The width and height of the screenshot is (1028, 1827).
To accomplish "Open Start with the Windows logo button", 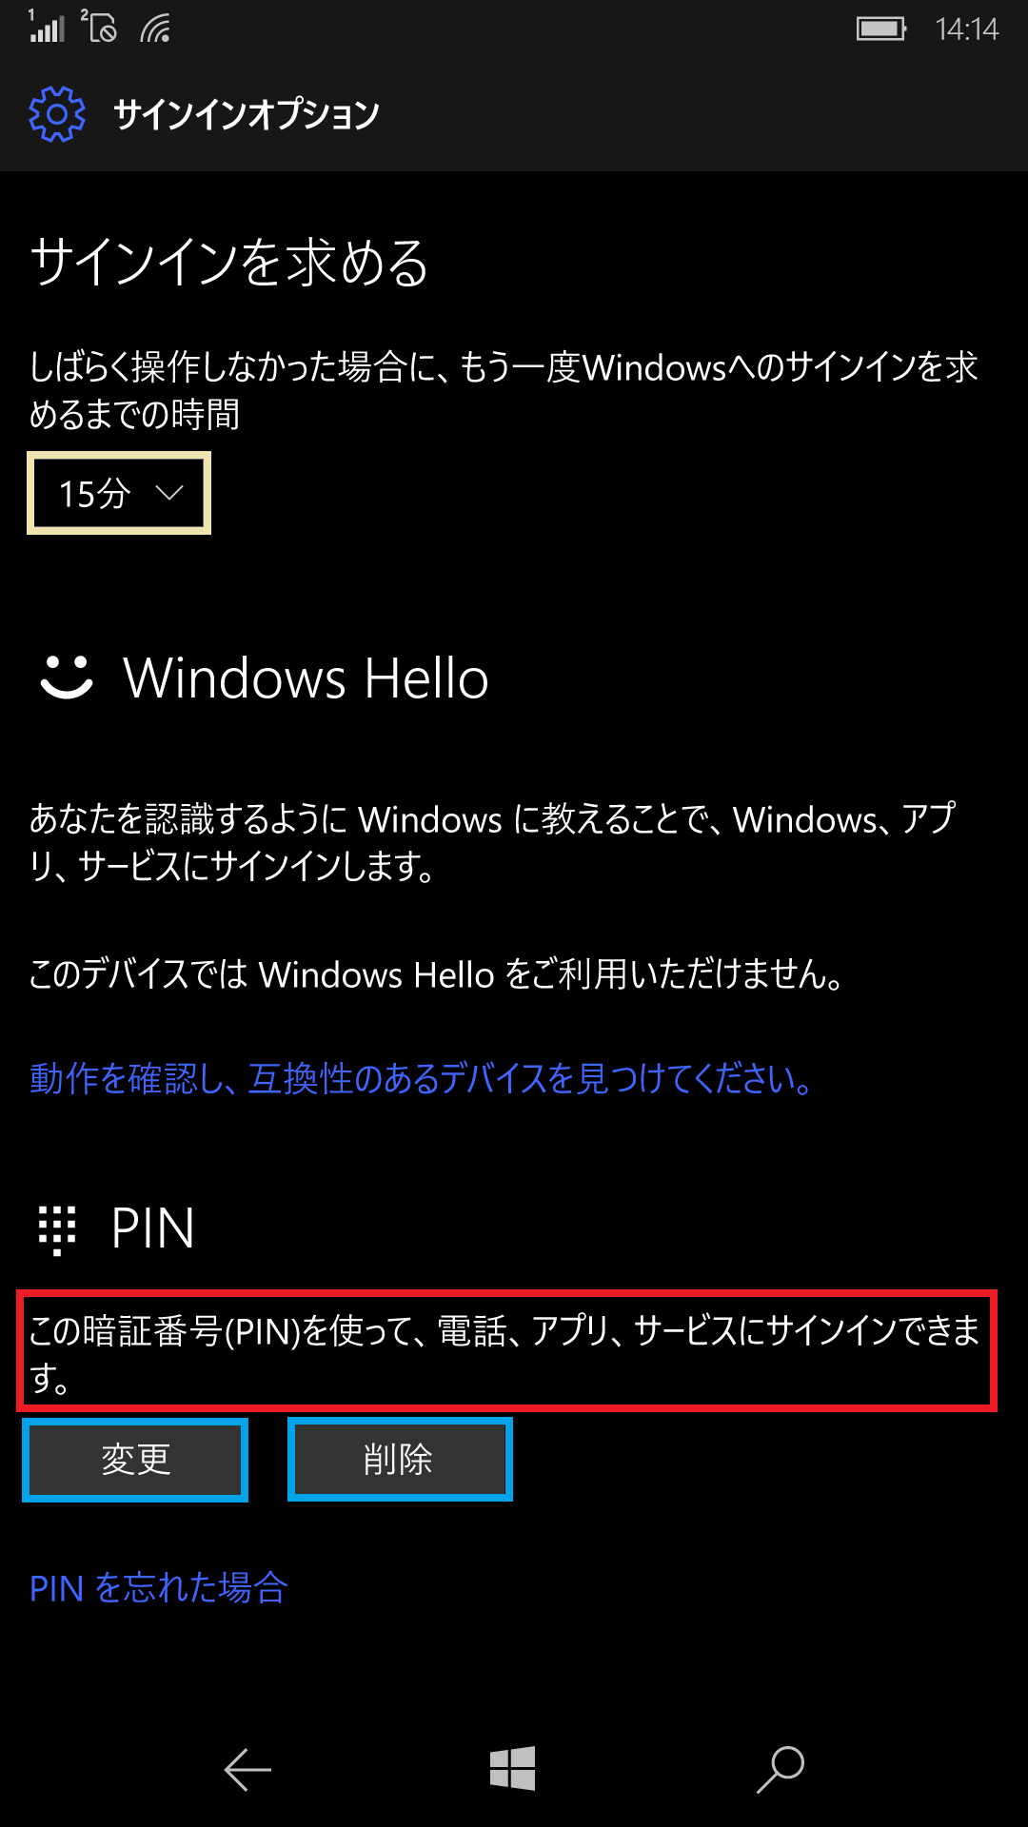I will click(x=513, y=1769).
